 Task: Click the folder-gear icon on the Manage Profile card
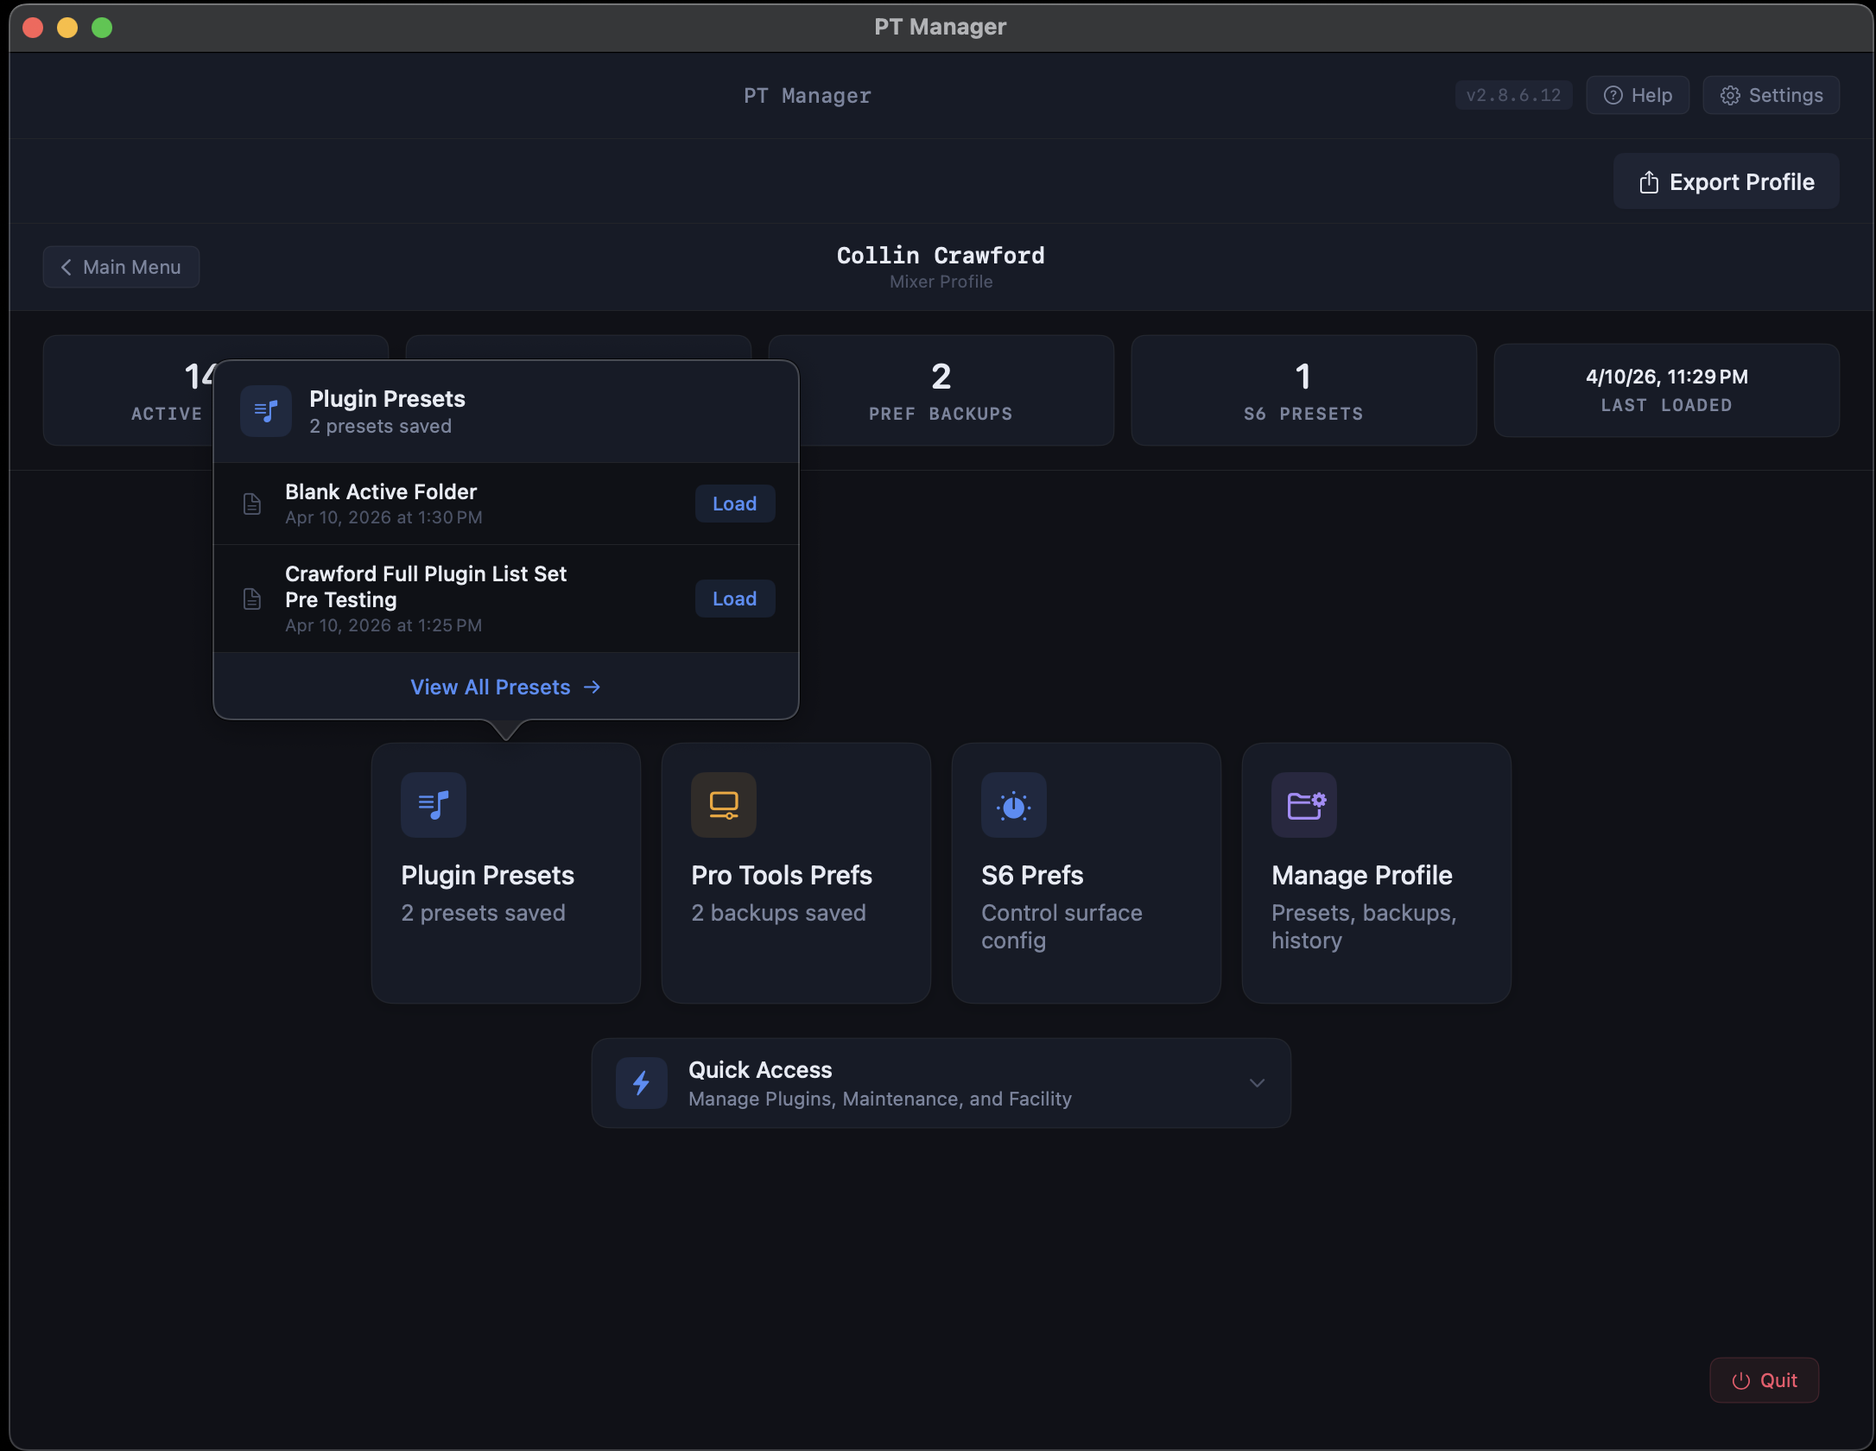(x=1304, y=805)
